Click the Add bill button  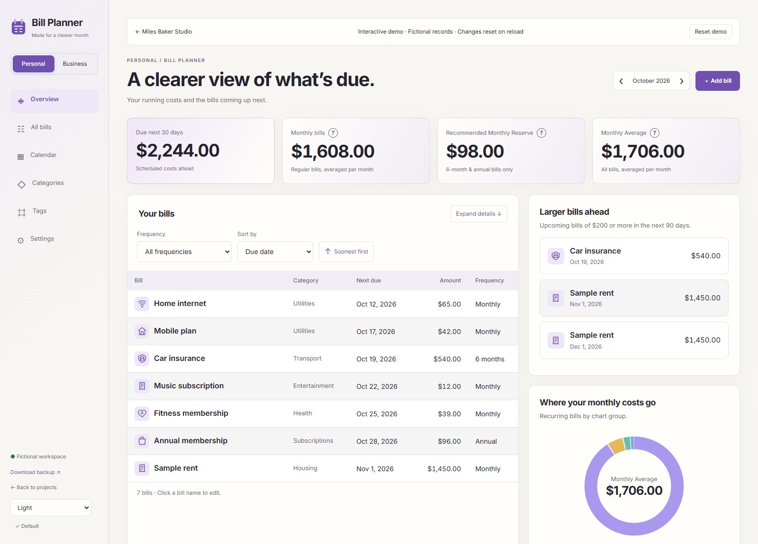(717, 81)
